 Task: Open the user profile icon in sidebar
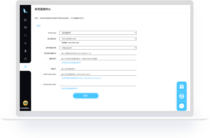[x=25, y=43]
